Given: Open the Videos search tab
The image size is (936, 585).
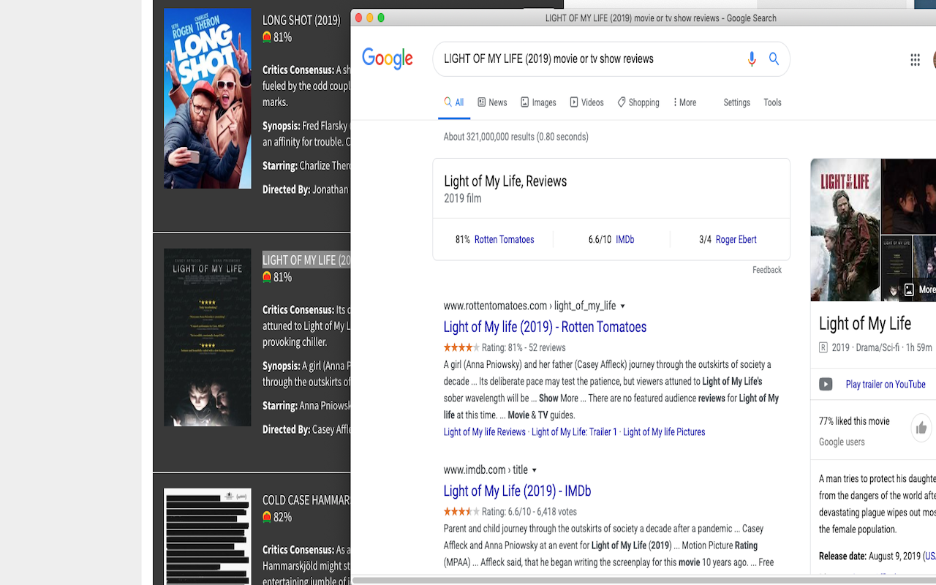Looking at the screenshot, I should (586, 102).
